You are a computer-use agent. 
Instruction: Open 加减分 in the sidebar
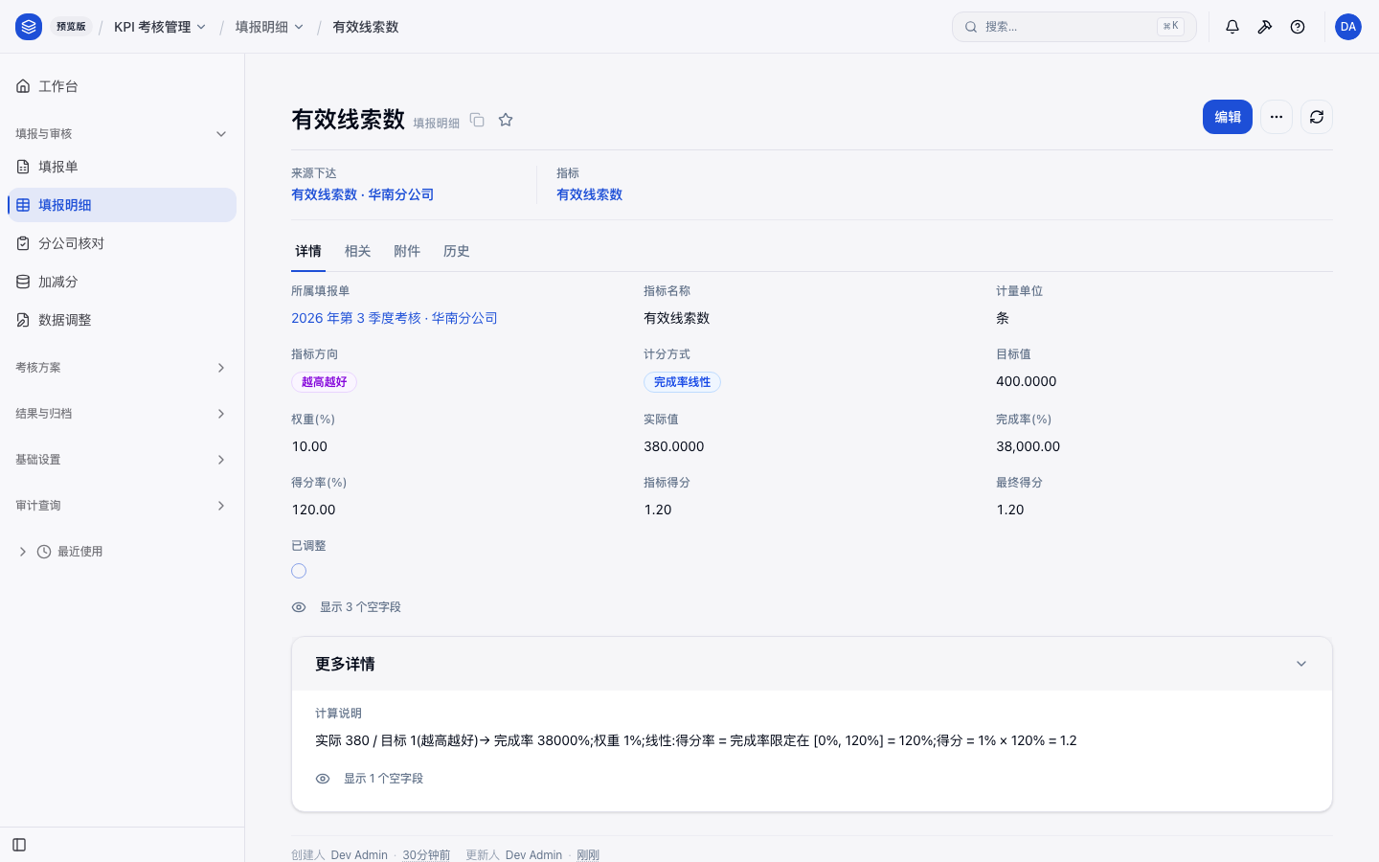point(122,282)
